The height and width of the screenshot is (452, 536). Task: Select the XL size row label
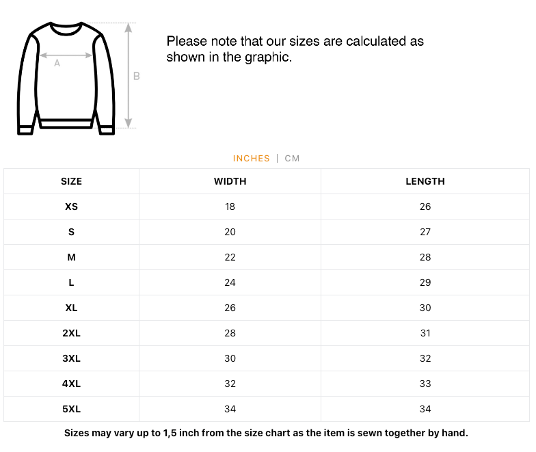coord(71,308)
